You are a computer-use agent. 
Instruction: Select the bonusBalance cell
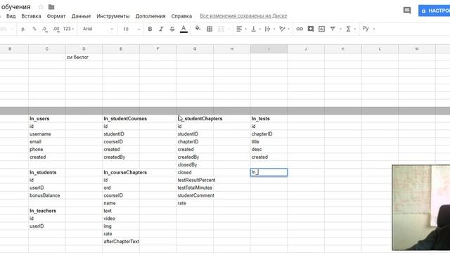(x=47, y=195)
